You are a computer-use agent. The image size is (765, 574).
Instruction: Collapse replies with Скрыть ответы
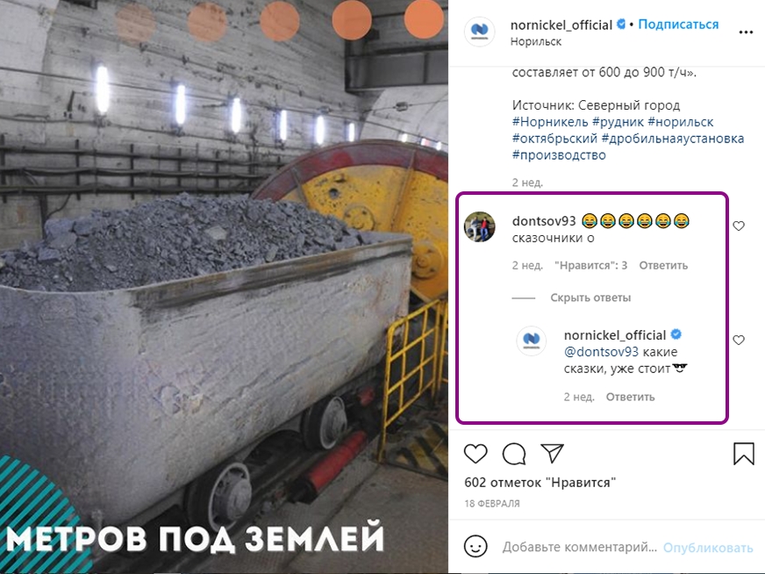590,298
